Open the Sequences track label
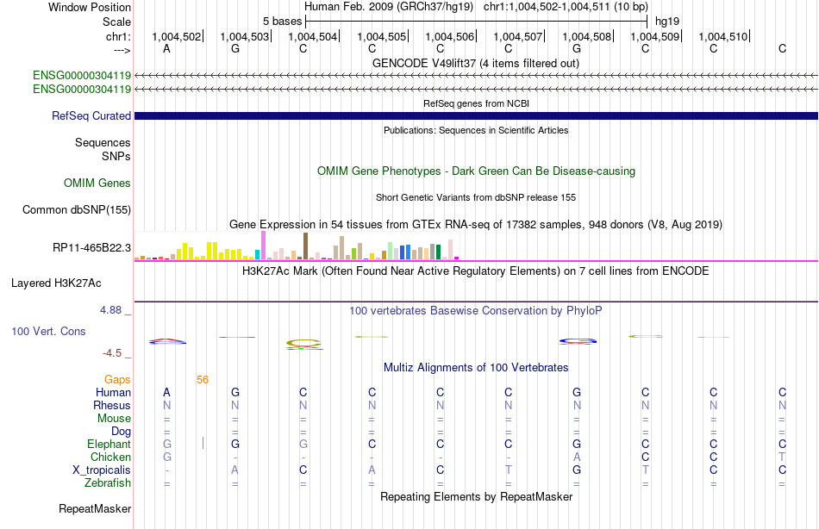 pyautogui.click(x=103, y=142)
